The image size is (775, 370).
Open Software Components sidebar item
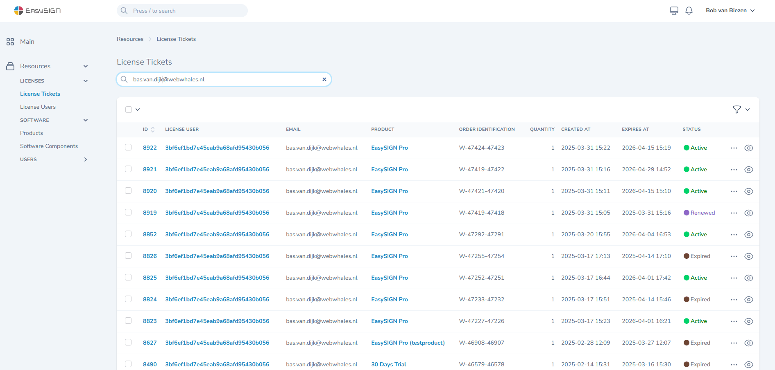49,146
